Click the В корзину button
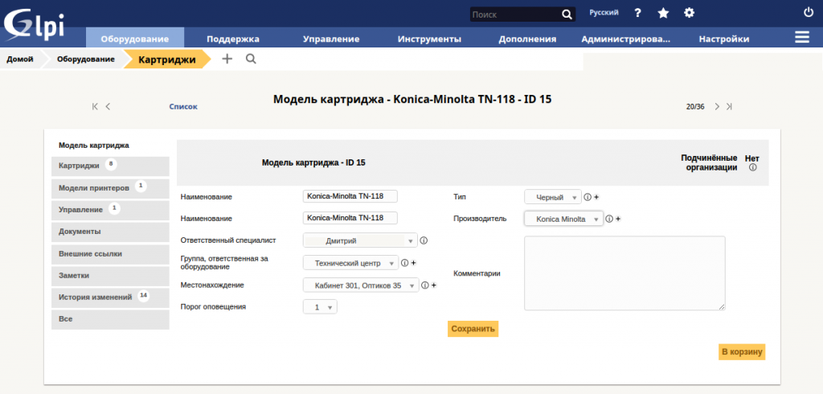This screenshot has width=823, height=394. [742, 352]
